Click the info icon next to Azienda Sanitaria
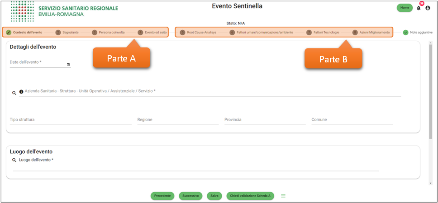This screenshot has height=203, width=438. click(21, 92)
